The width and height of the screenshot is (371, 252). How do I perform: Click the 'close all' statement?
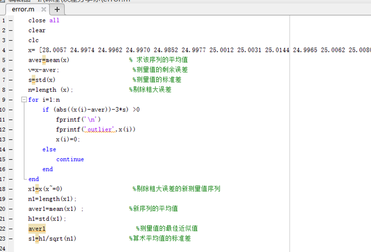coord(44,20)
